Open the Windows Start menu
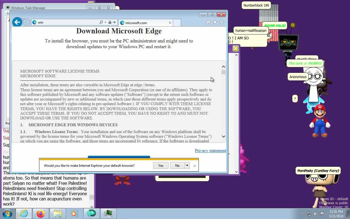Screen dimensions: 350x219 (7, 214)
